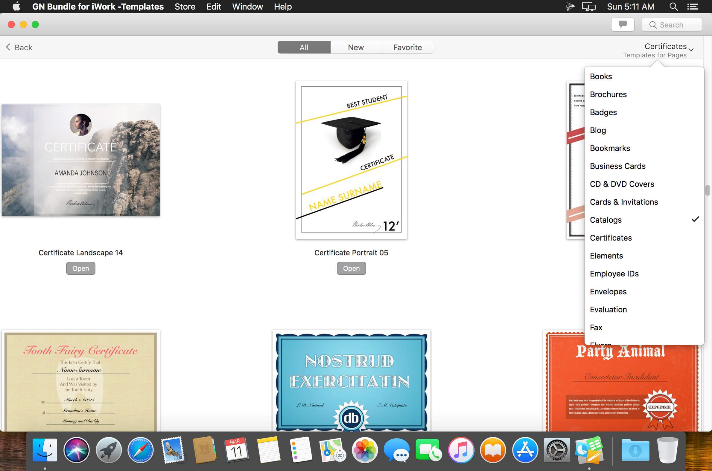Open Downloads folder in dock

coord(635,450)
